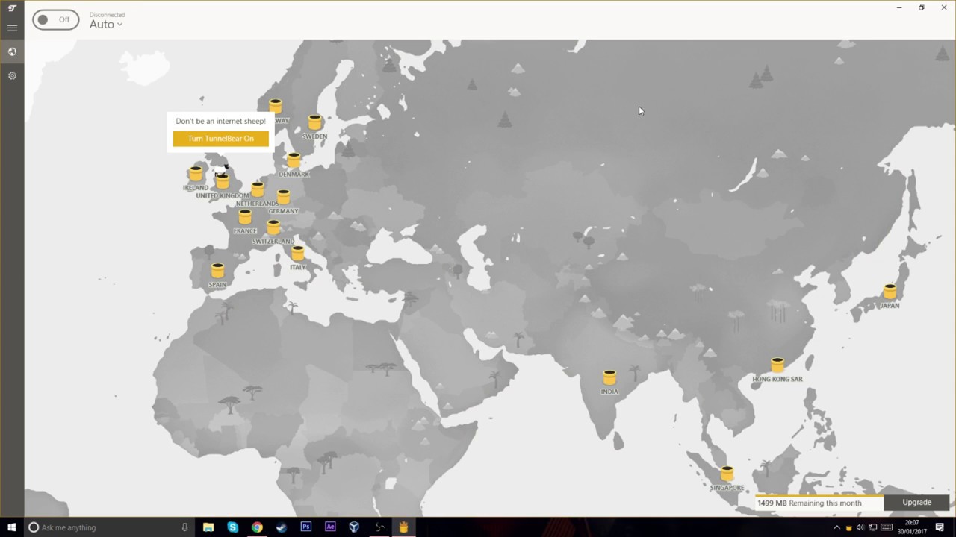Click TunnelBear taskbar icon
This screenshot has height=537, width=956.
tap(403, 527)
